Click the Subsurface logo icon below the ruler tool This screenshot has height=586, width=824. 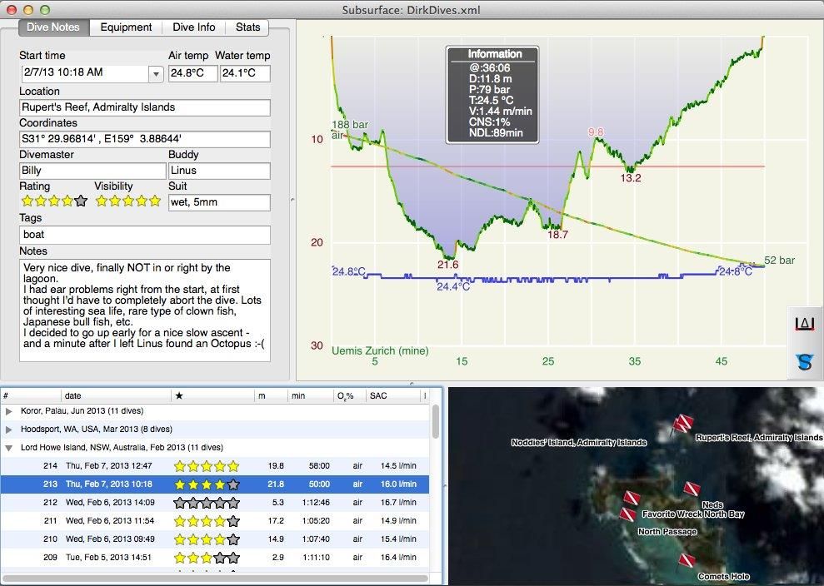coord(802,362)
